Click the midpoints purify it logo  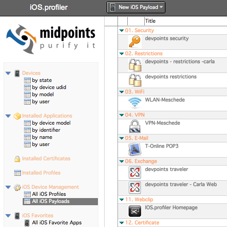coord(51,39)
